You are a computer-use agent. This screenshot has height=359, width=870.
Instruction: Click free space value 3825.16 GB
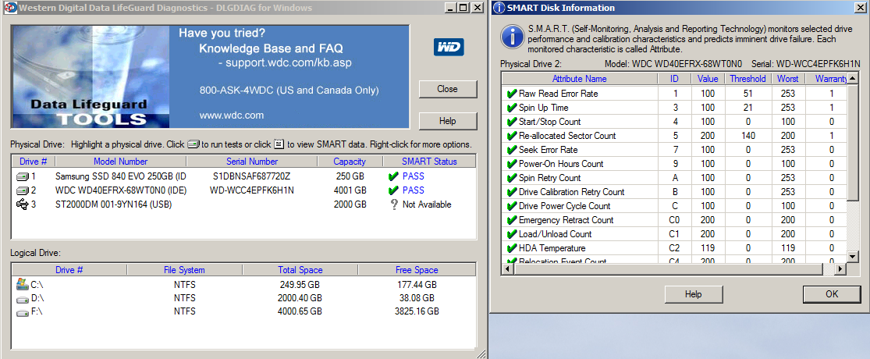[x=417, y=312]
